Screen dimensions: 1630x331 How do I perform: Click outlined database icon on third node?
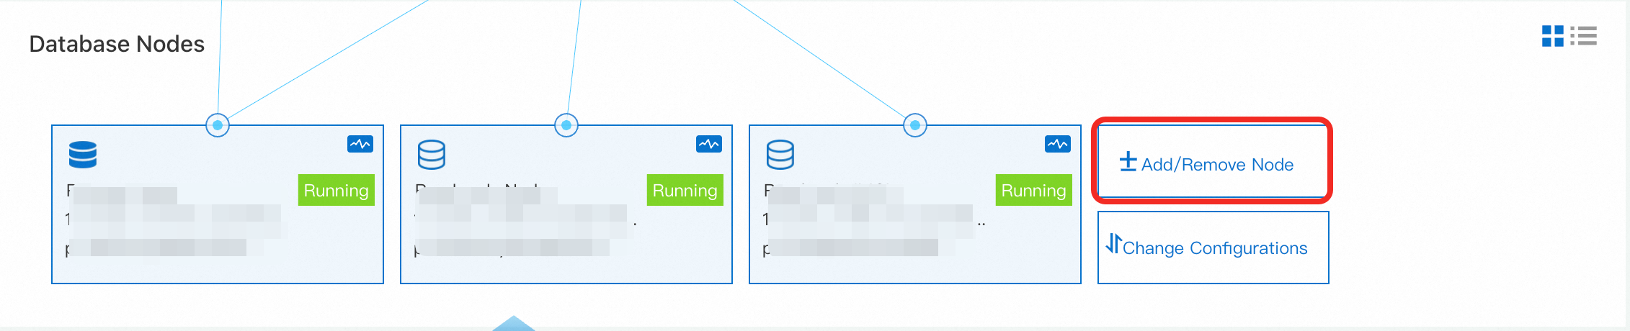[x=780, y=154]
